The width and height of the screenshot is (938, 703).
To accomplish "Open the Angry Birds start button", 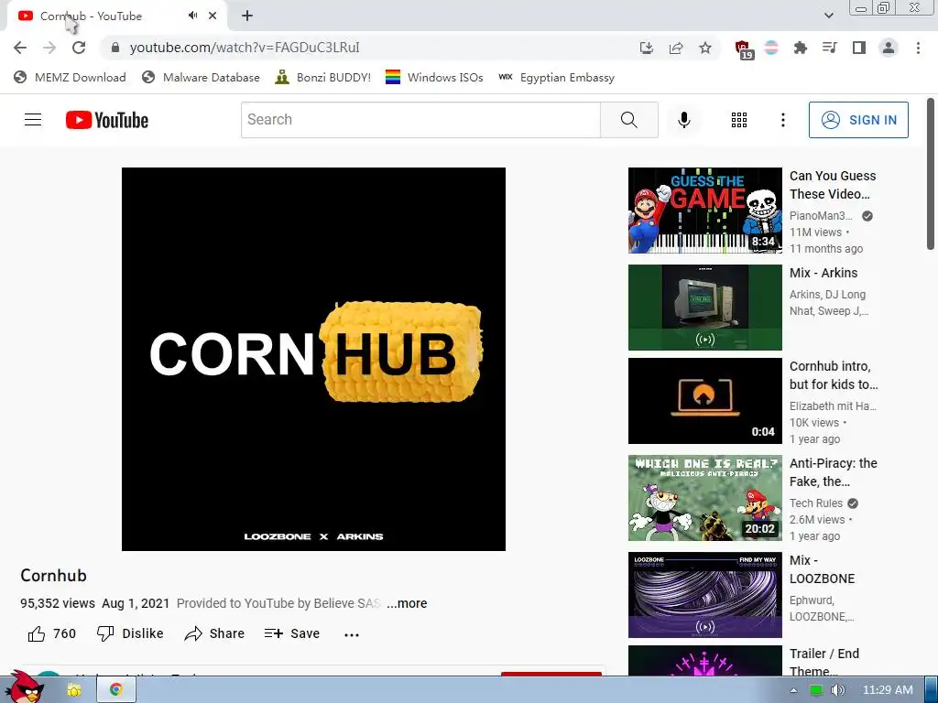I will click(x=24, y=687).
